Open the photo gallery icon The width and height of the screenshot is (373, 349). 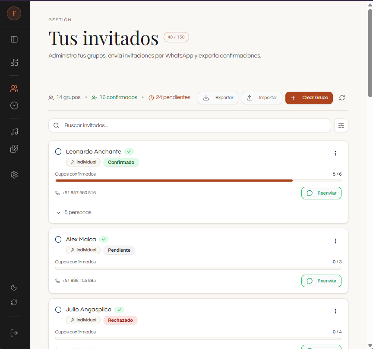[x=14, y=149]
